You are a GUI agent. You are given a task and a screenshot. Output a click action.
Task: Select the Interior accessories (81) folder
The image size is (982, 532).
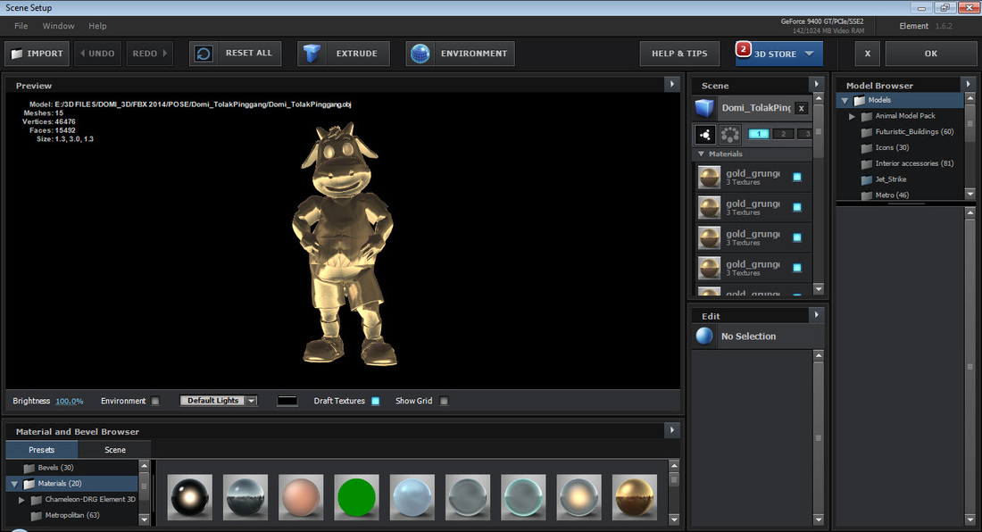[x=908, y=164]
